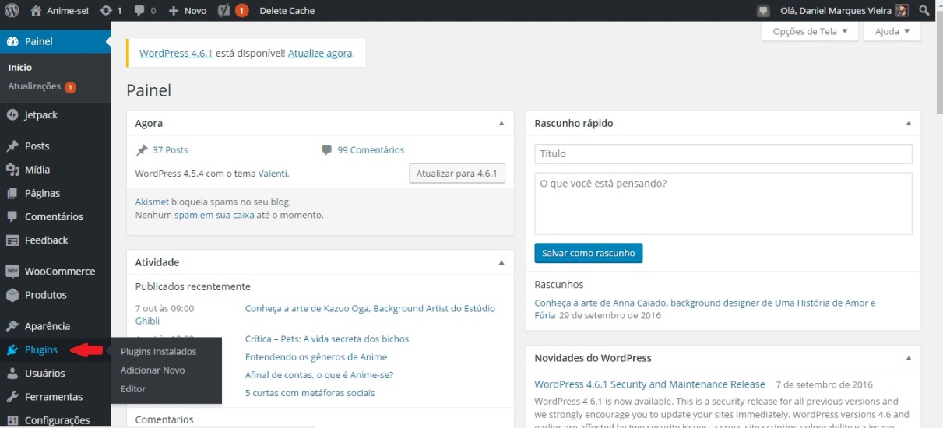
Task: Open the Ajuda dropdown
Action: (x=892, y=32)
